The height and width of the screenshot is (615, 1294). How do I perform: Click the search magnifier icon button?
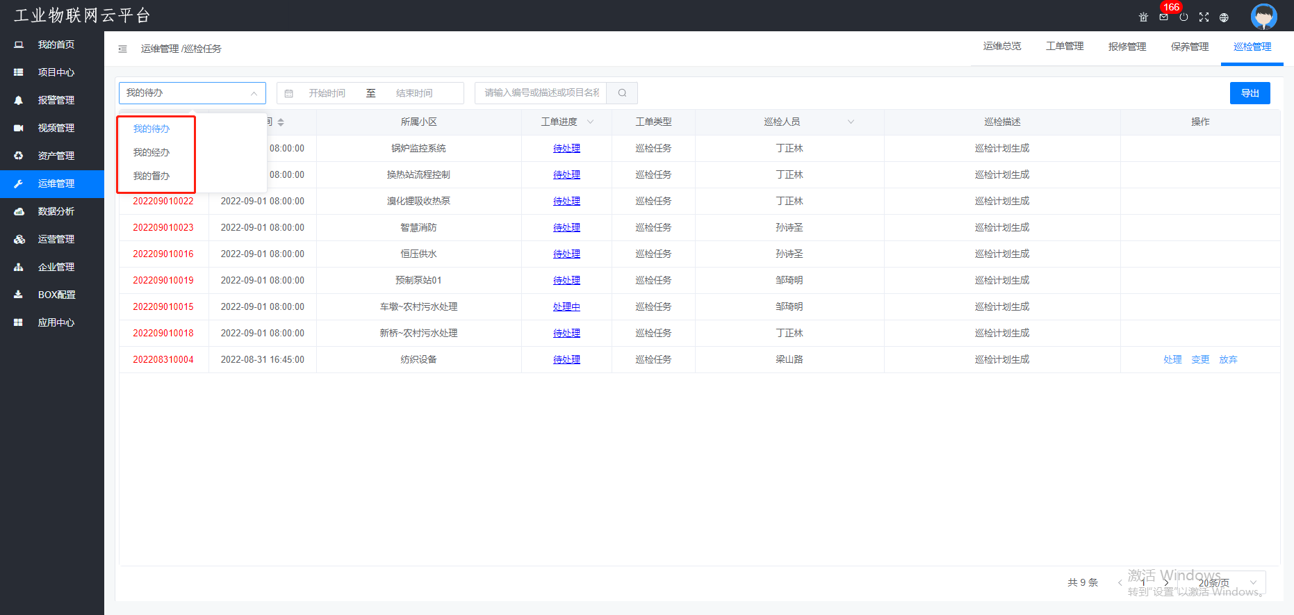pyautogui.click(x=622, y=93)
